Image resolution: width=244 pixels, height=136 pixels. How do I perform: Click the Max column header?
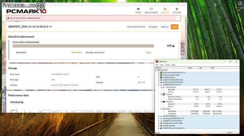coord(216,68)
